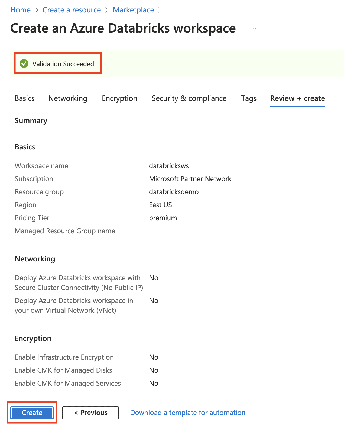The height and width of the screenshot is (428, 344).
Task: Download a template for automation
Action: pos(188,413)
